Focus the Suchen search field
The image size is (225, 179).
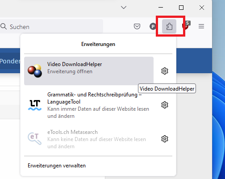(51, 27)
